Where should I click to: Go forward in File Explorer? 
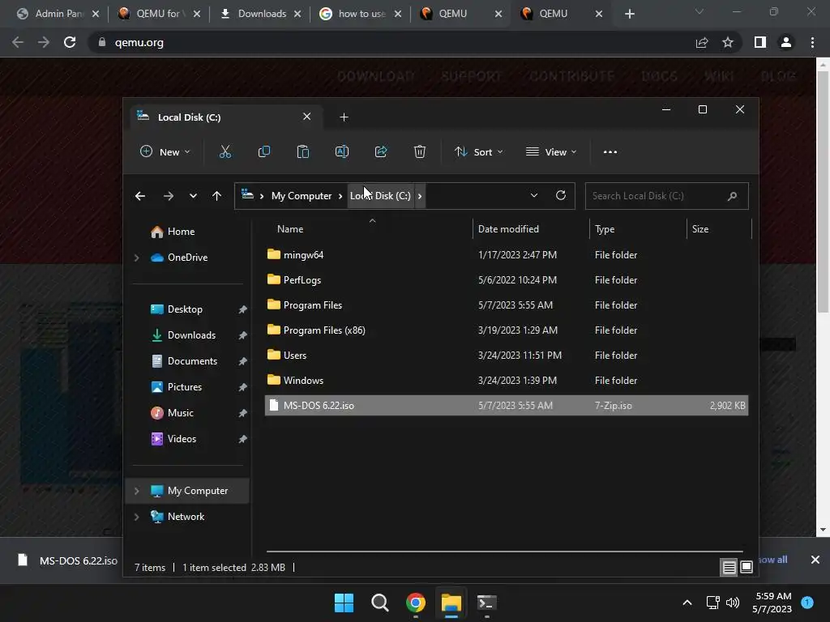[169, 196]
